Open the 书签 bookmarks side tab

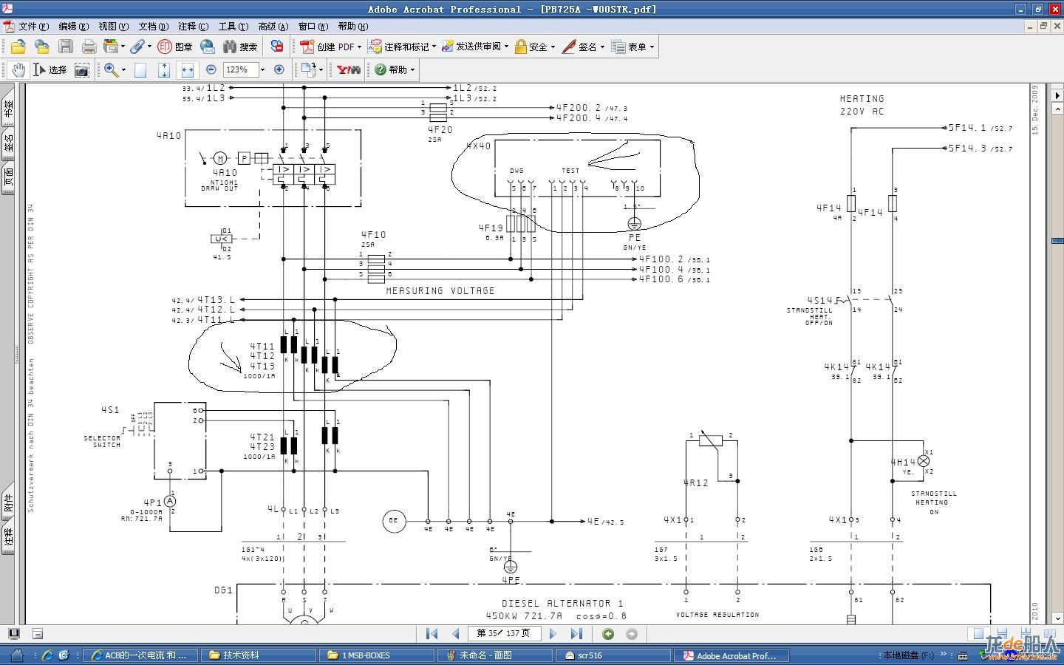coord(8,109)
